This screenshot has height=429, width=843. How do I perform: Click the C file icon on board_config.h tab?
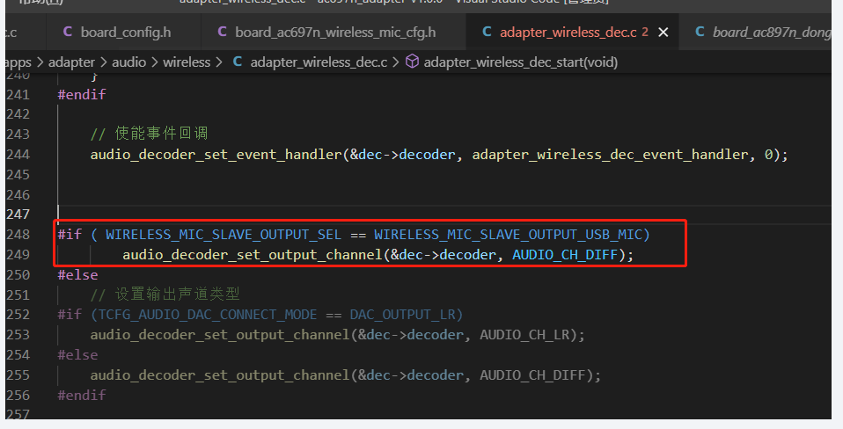[x=68, y=32]
